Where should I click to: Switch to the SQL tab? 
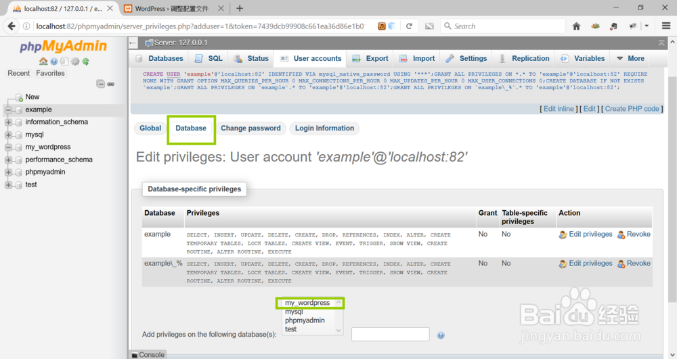(x=209, y=59)
